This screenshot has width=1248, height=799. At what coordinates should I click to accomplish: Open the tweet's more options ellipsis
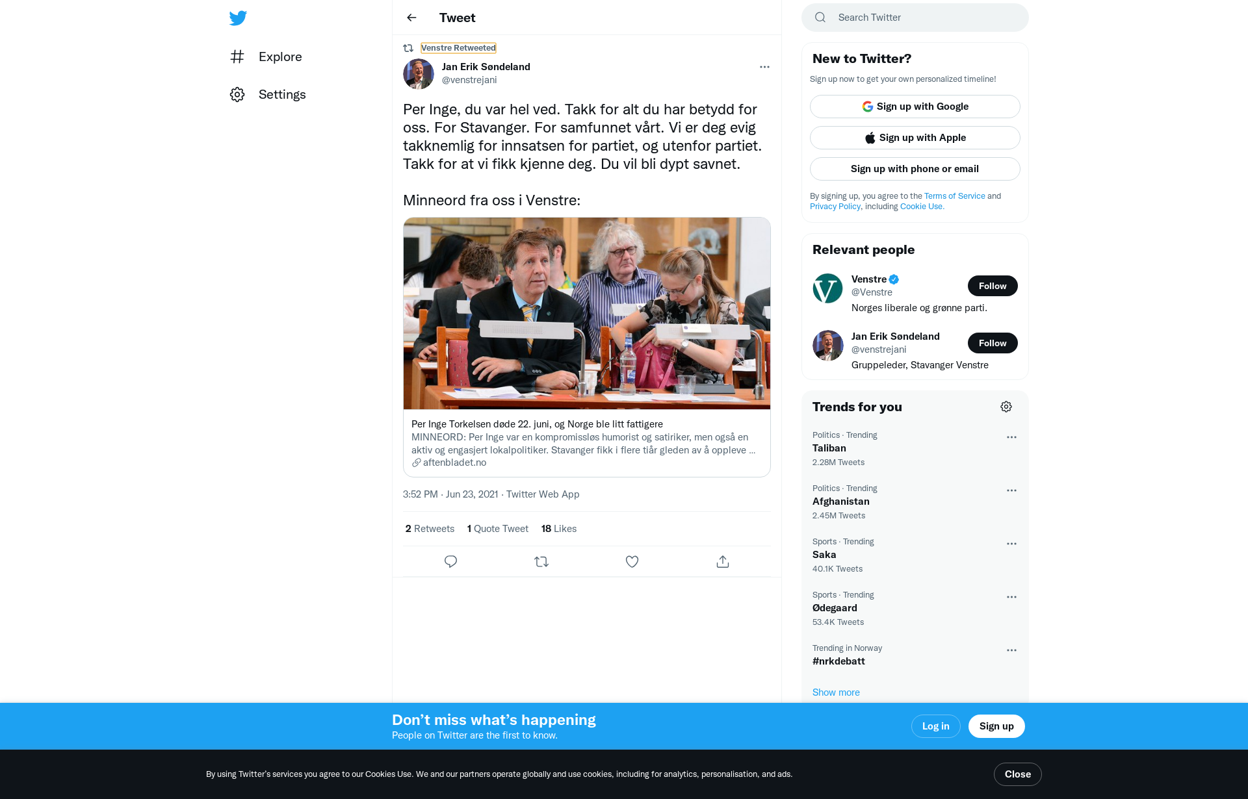coord(764,67)
